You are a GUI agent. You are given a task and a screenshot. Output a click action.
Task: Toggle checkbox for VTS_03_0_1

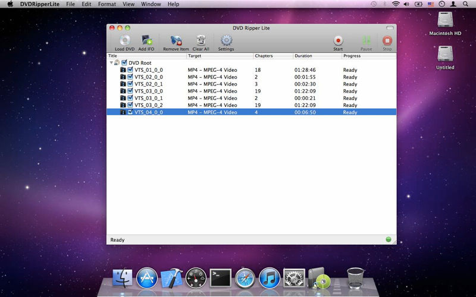click(x=130, y=98)
